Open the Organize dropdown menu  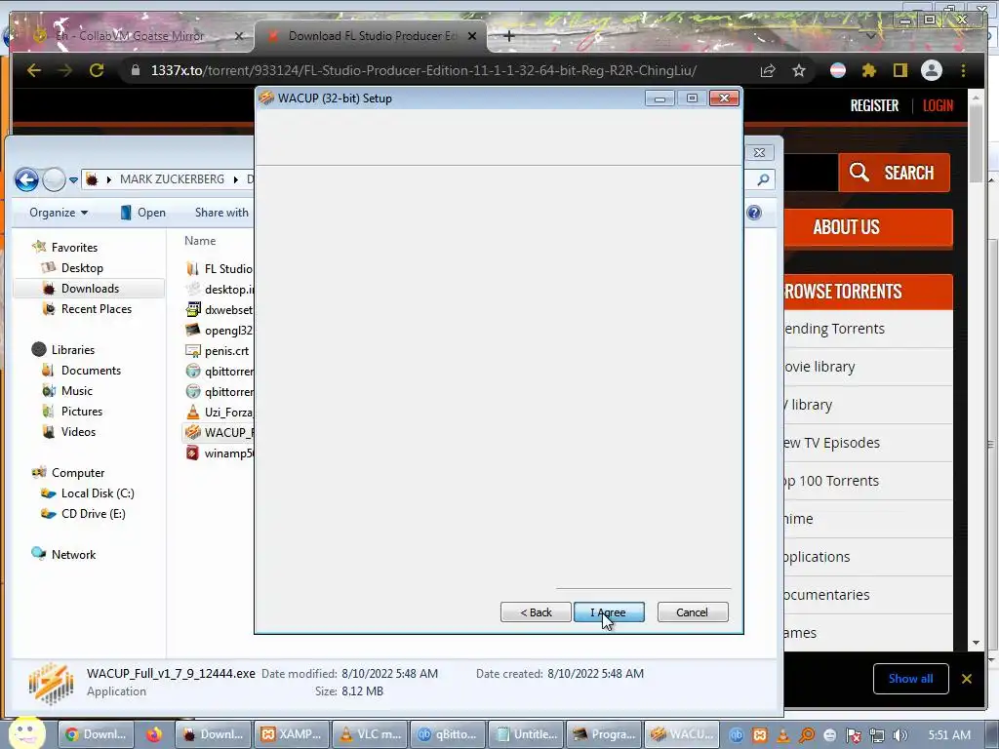pyautogui.click(x=59, y=213)
